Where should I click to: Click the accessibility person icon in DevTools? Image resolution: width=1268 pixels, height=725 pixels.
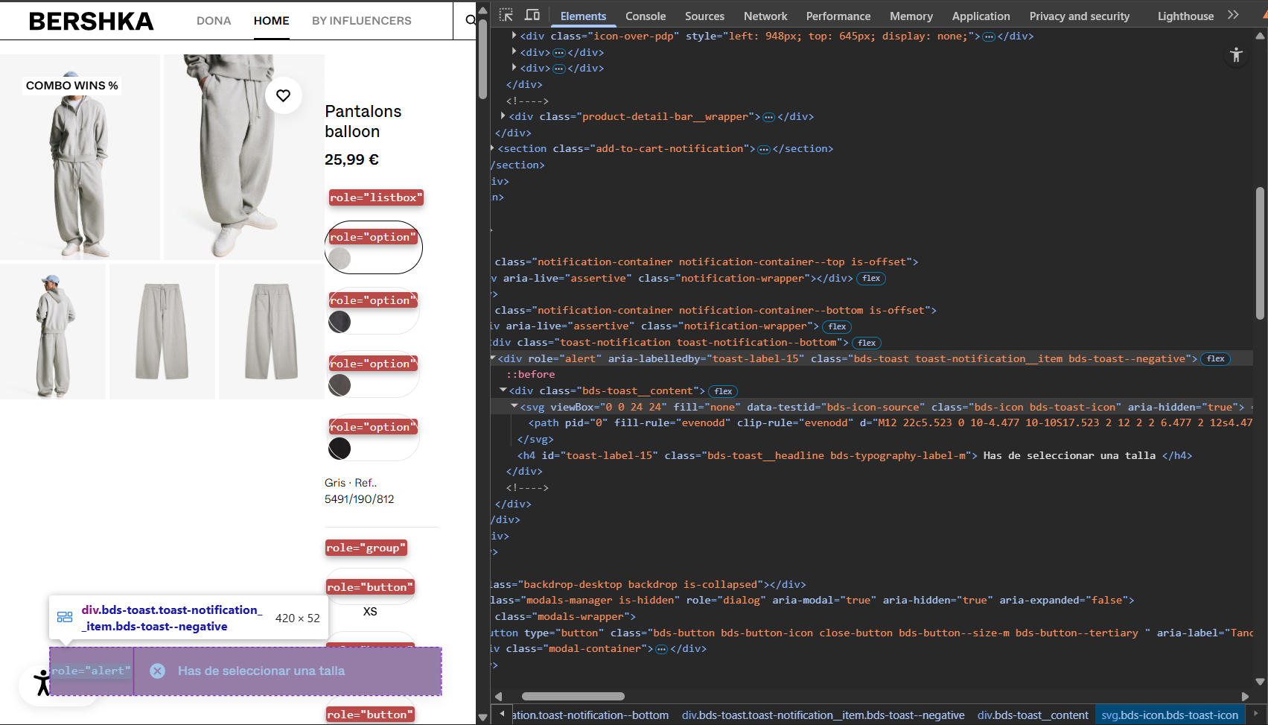pyautogui.click(x=1236, y=54)
